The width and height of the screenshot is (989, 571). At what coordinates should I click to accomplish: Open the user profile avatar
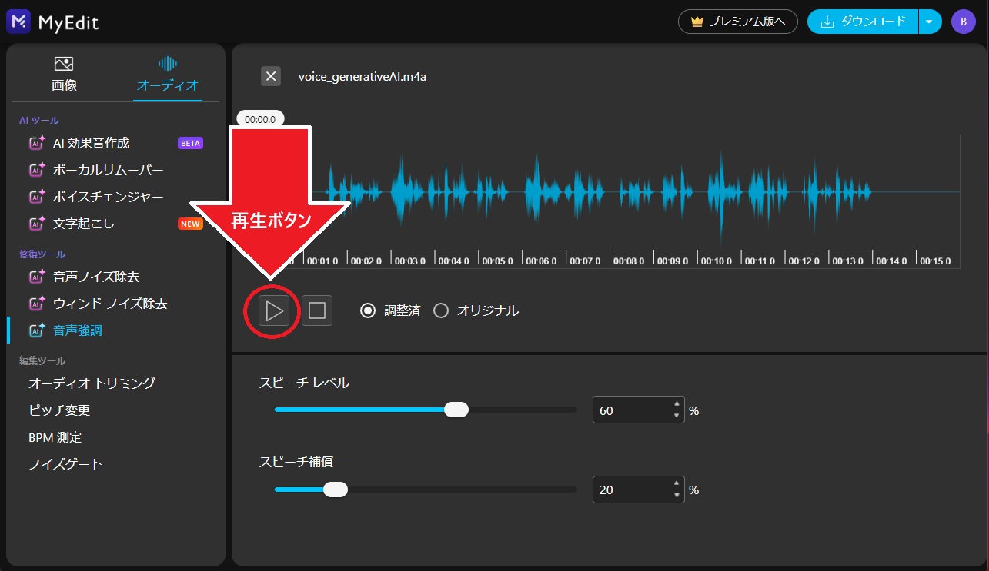tap(963, 22)
